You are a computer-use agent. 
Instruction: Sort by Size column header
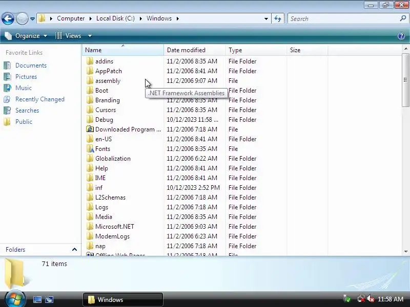pyautogui.click(x=307, y=50)
